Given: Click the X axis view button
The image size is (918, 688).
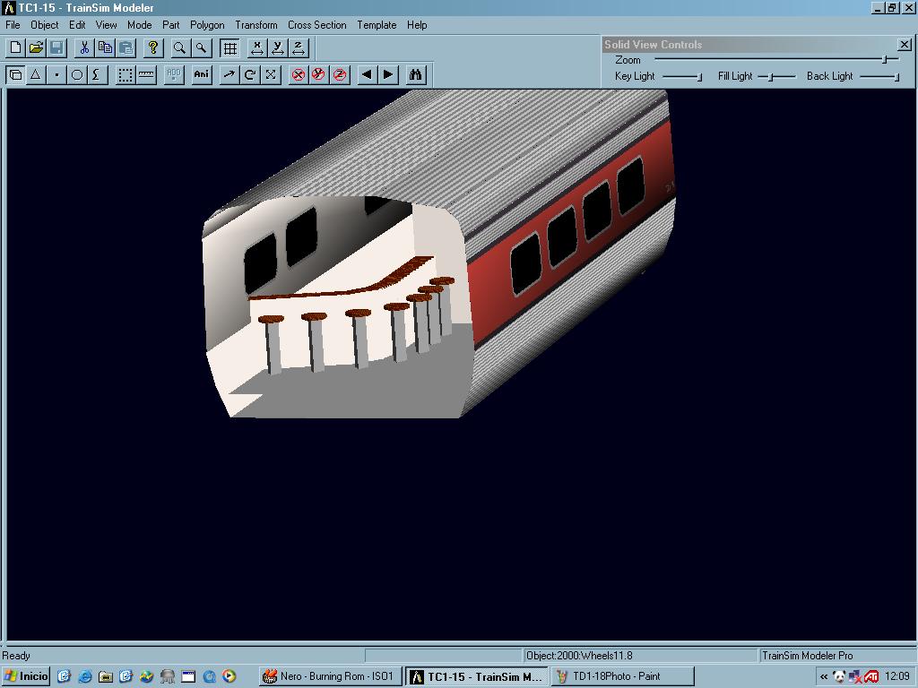Looking at the screenshot, I should coord(257,47).
